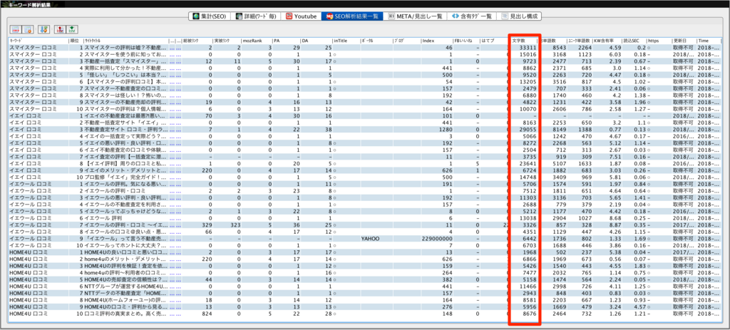
Task: Click the 実被リンク value 323
Action: [237, 225]
